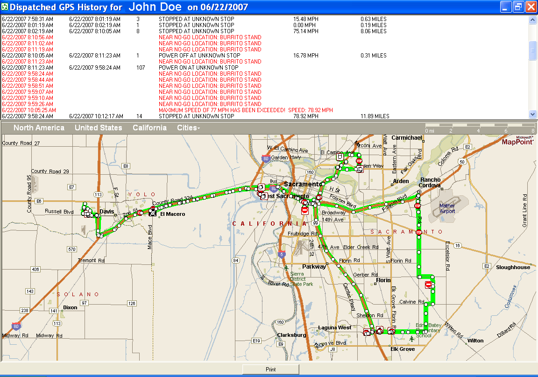Click the Sierra District State Park tree icon
The width and height of the screenshot is (538, 377).
[286, 268]
